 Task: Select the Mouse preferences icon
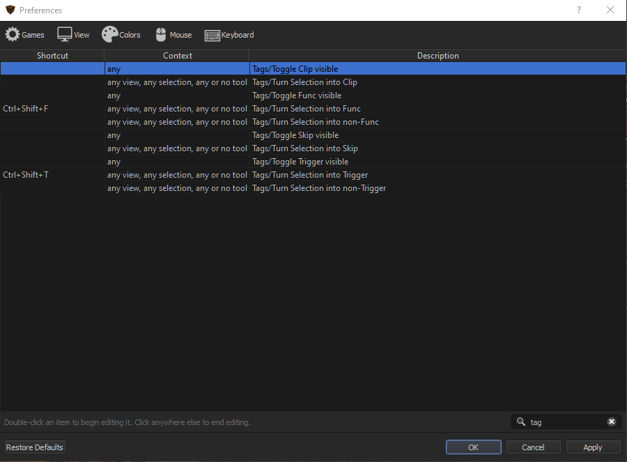(173, 35)
